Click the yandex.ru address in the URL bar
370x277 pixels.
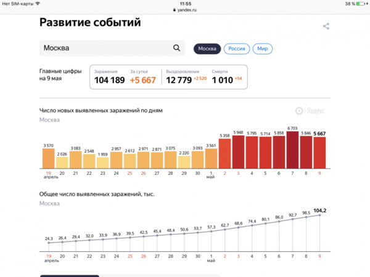pos(188,10)
